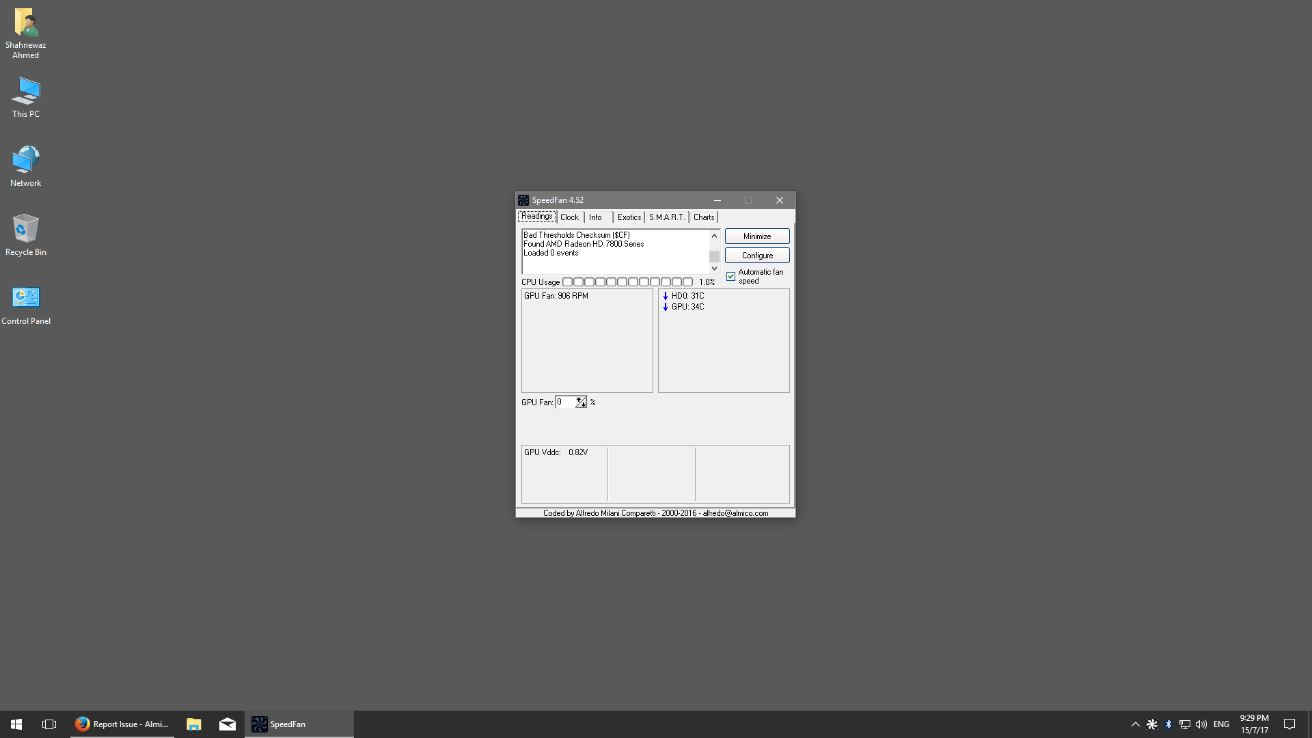Image resolution: width=1312 pixels, height=738 pixels.
Task: Click the 'GPU Vddc: 0.82V' voltage reading
Action: [x=556, y=452]
